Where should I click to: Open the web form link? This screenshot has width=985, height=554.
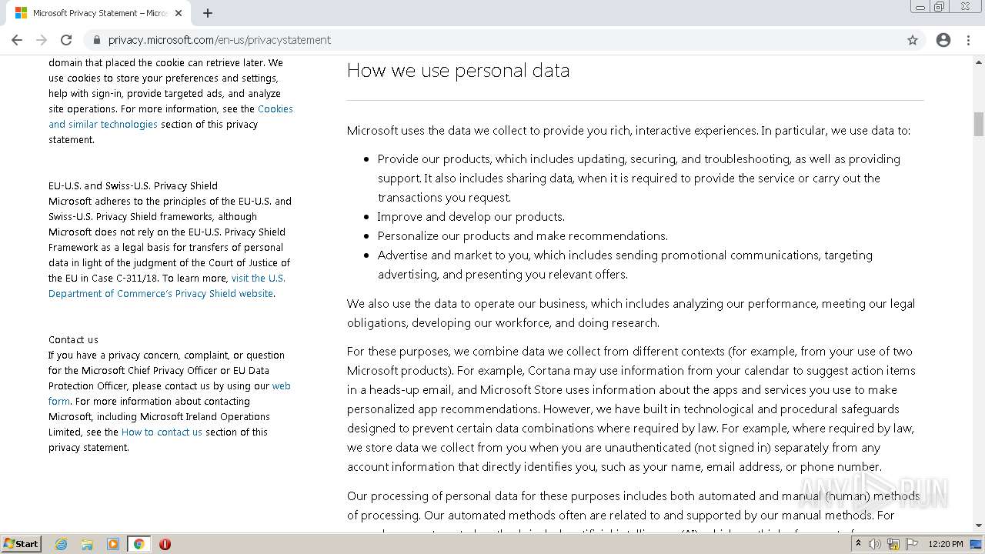click(281, 386)
